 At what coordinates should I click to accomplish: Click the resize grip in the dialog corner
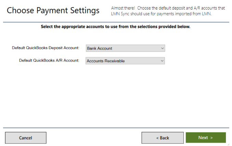pos(228,145)
